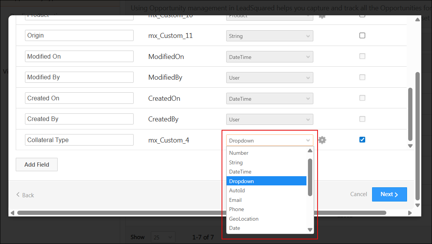Select Number from the type list
The width and height of the screenshot is (432, 244).
pyautogui.click(x=239, y=153)
